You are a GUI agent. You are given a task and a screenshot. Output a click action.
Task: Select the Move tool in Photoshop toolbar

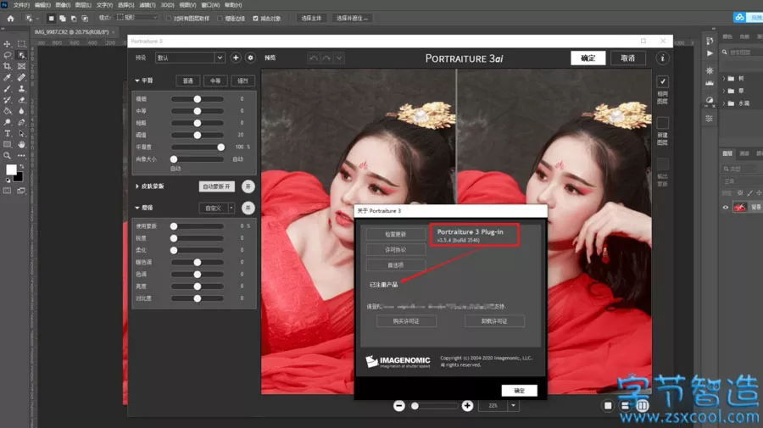(x=8, y=44)
